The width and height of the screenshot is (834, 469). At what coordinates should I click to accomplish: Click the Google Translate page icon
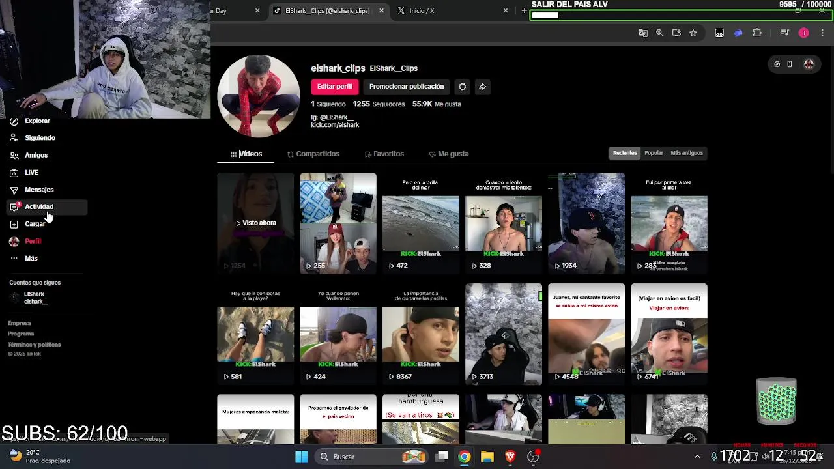click(x=643, y=33)
